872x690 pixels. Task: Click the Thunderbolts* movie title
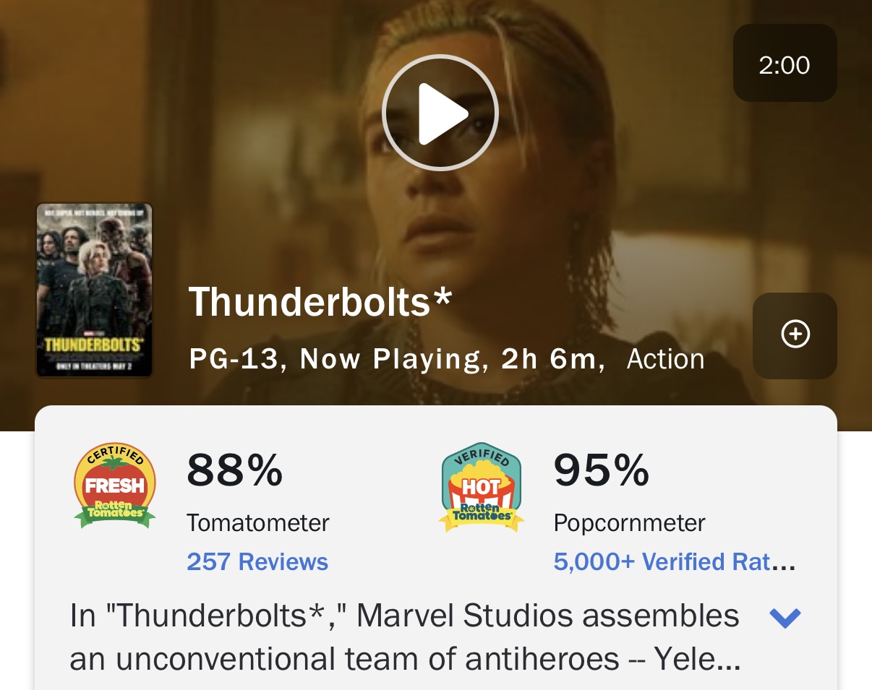[320, 302]
